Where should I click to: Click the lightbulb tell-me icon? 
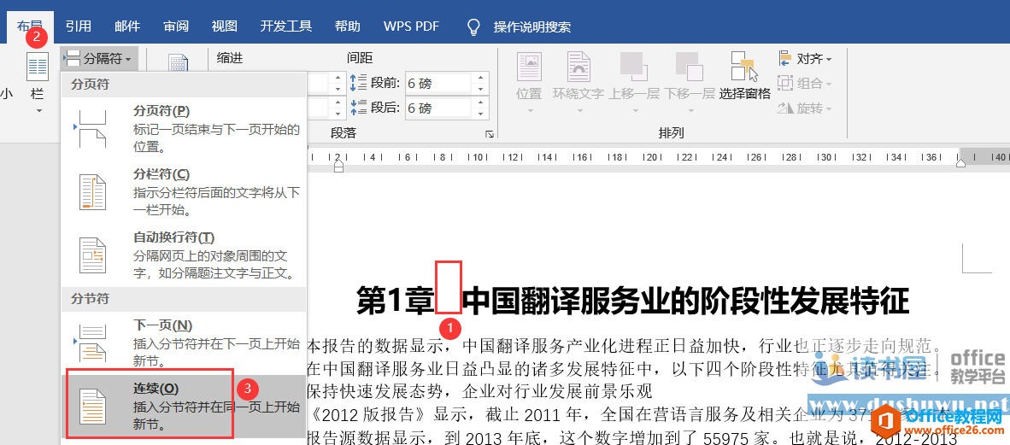pos(474,26)
